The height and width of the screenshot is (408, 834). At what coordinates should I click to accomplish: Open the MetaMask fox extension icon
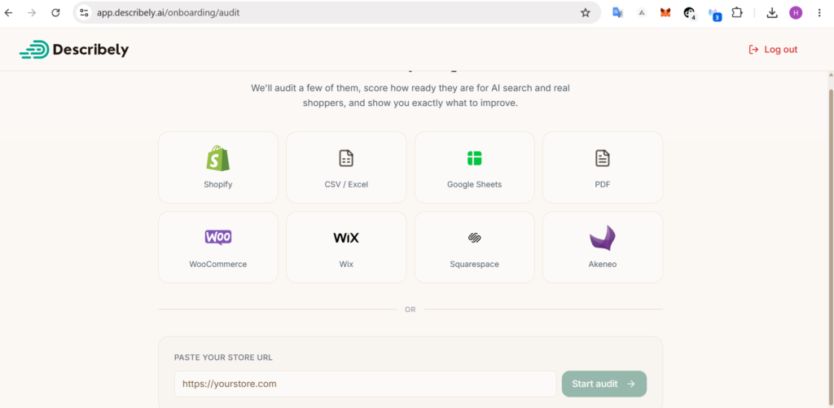(x=665, y=13)
